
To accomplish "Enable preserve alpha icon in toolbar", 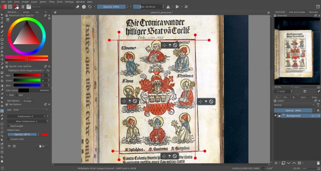I will click(84, 7).
